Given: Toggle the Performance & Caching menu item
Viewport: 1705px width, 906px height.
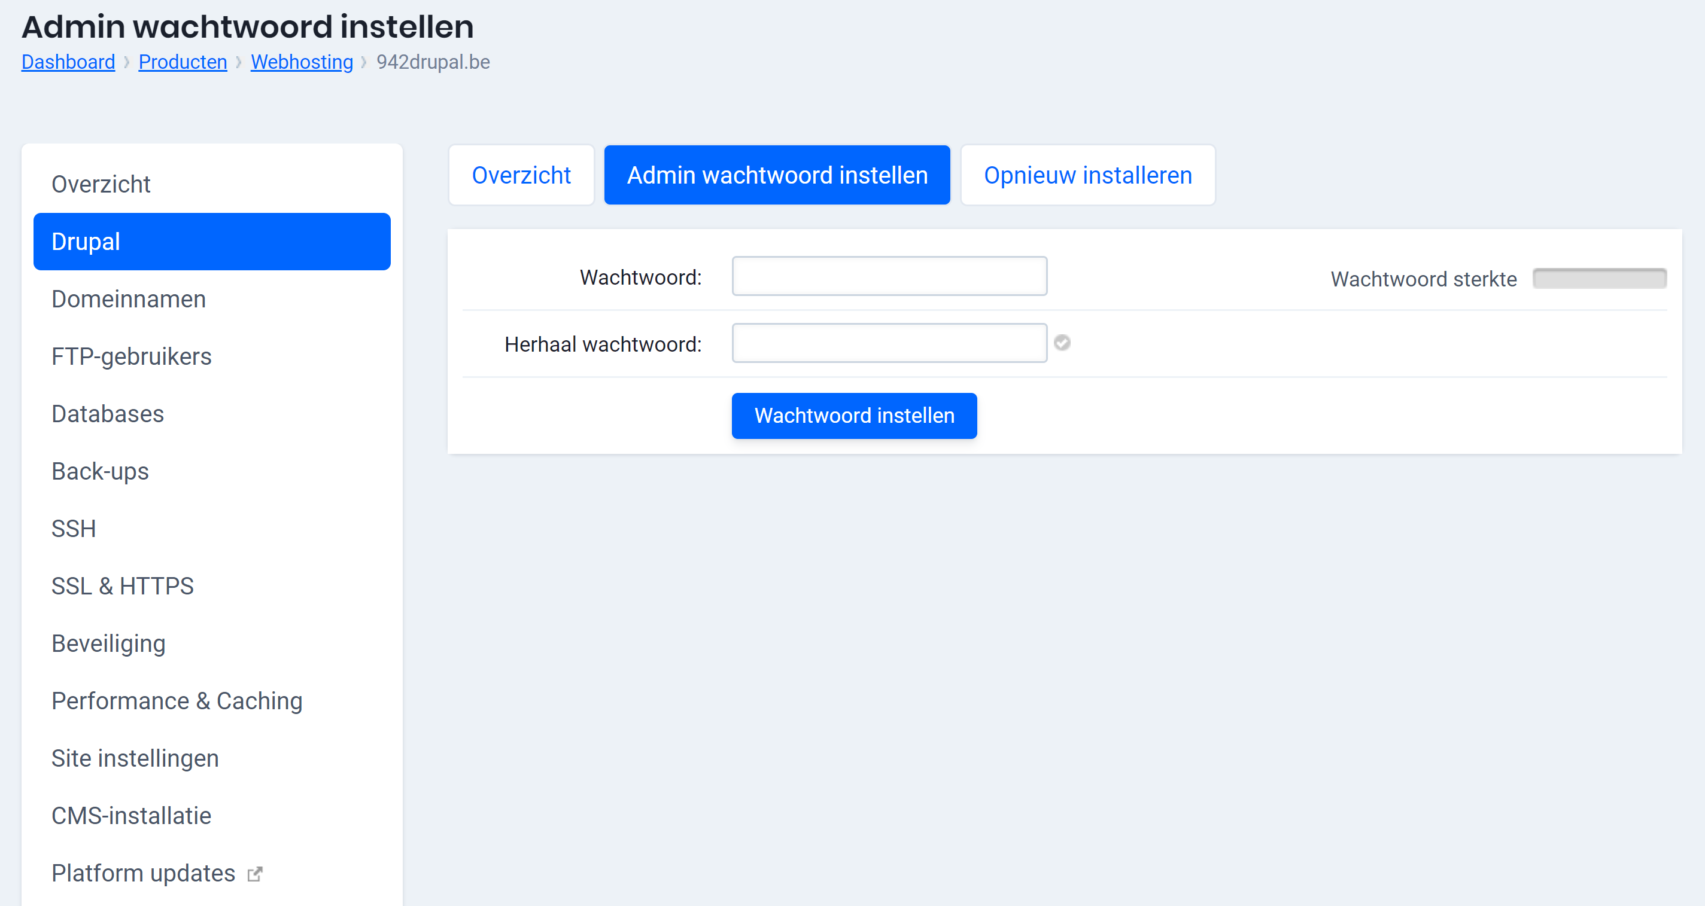Looking at the screenshot, I should [x=177, y=701].
